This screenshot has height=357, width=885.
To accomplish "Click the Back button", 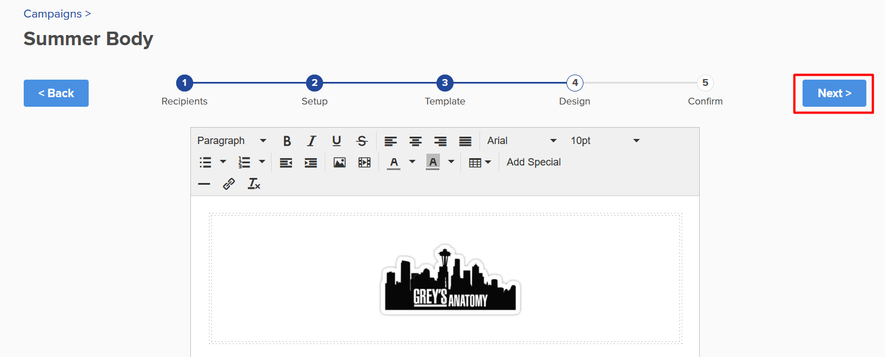I will [56, 93].
